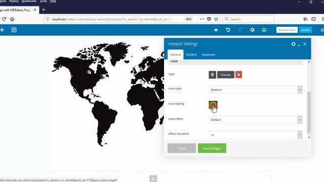324x182 pixels.
Task: Open the Help menu
Action: (53, 1)
